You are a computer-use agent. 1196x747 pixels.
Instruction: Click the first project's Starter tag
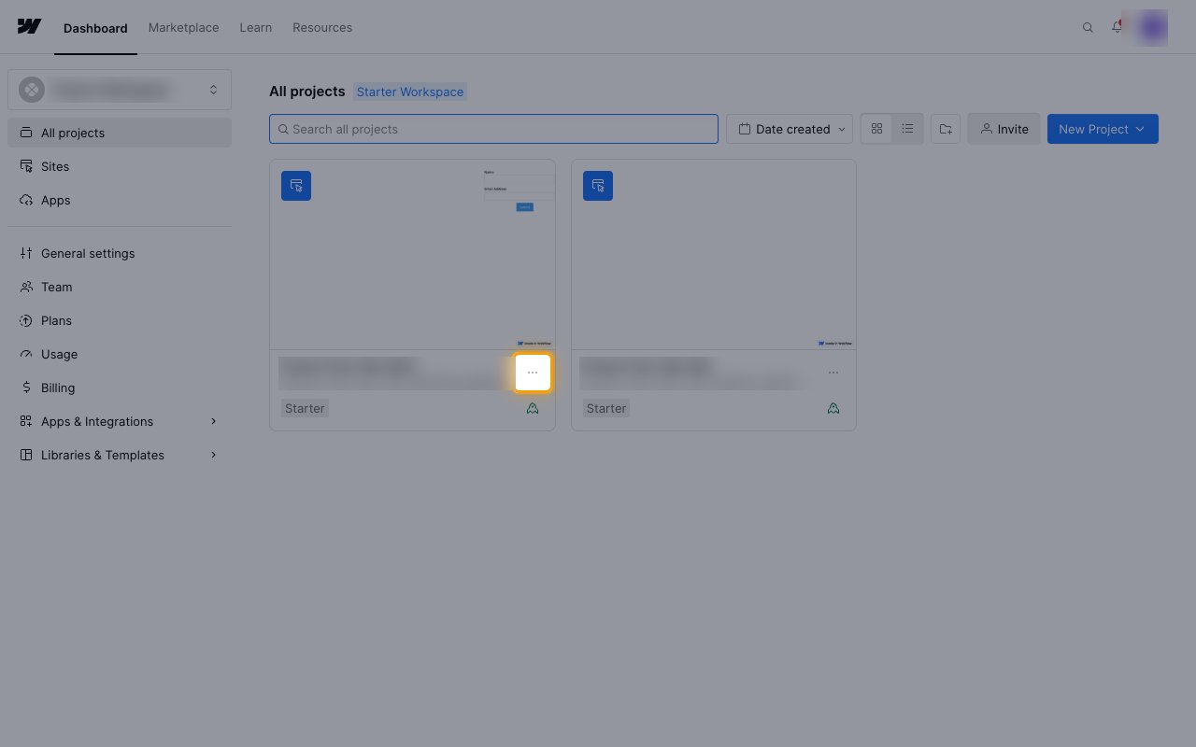pos(305,408)
